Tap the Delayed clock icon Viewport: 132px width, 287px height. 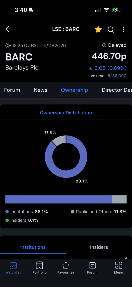(x=104, y=45)
